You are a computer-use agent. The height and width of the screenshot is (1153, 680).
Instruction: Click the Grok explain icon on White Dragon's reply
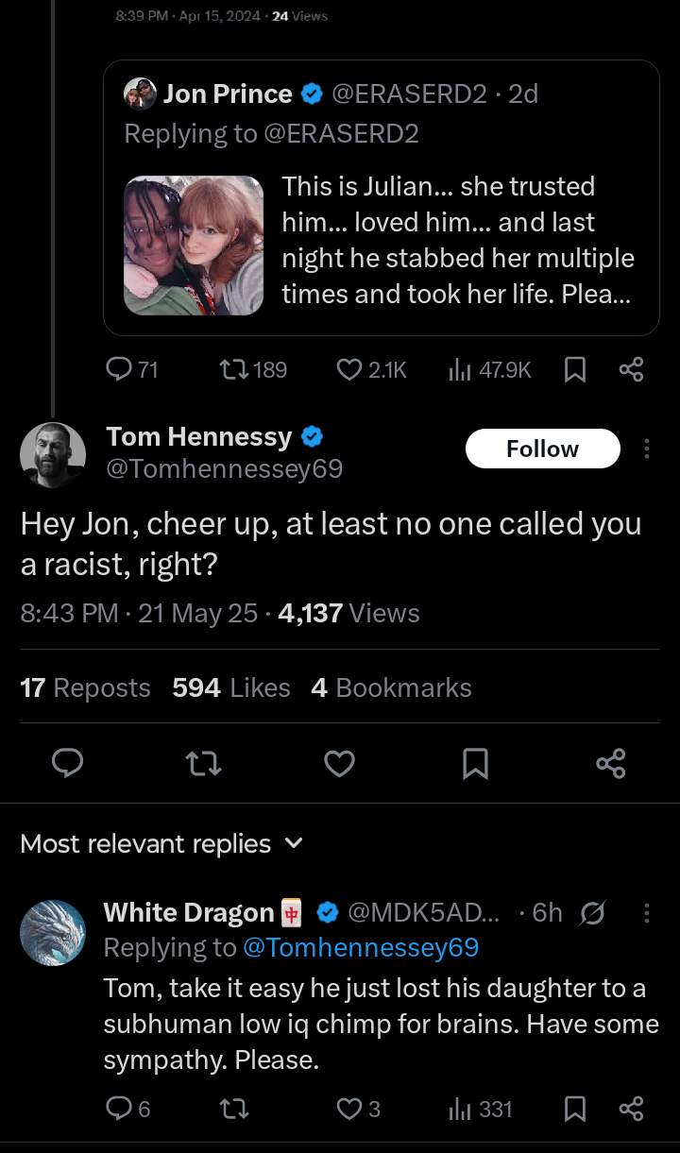pos(593,913)
